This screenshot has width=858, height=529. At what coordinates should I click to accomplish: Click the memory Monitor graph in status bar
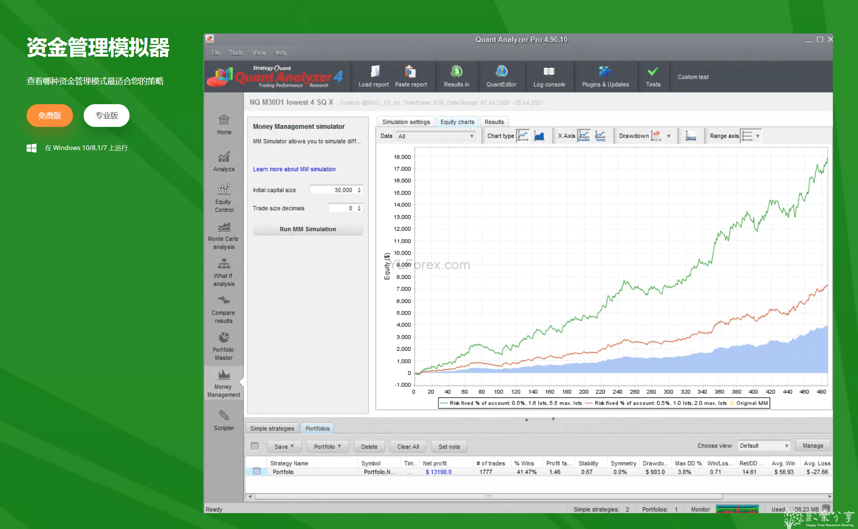[x=737, y=509]
